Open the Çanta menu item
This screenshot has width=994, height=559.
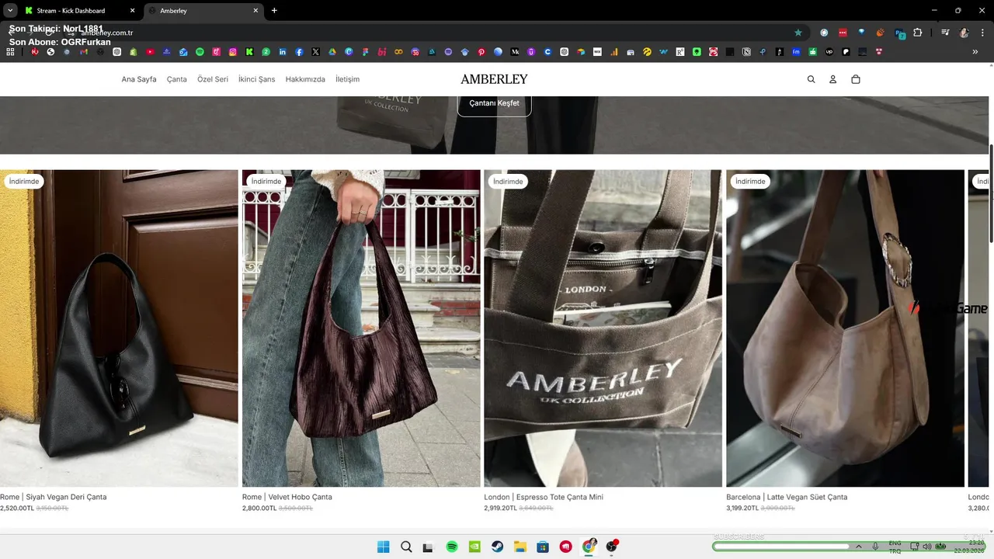coord(177,79)
